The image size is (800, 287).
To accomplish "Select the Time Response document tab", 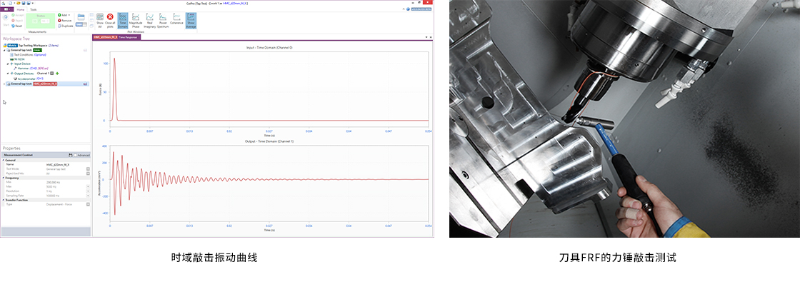I will tap(130, 36).
